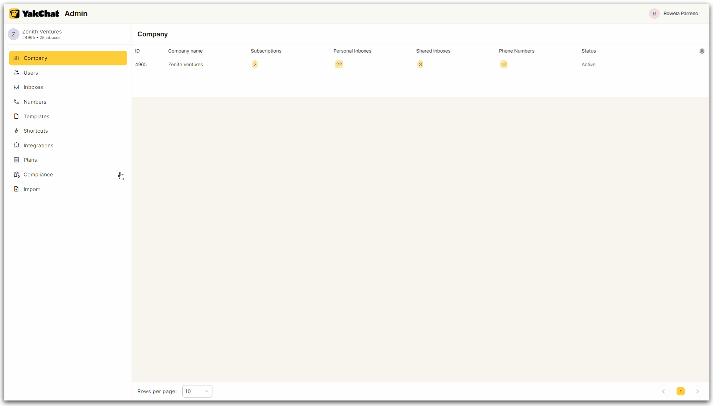
Task: Click the Subscriptions count badge 2
Action: [x=255, y=65]
